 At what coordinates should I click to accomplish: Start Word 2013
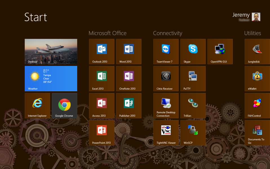[129, 52]
